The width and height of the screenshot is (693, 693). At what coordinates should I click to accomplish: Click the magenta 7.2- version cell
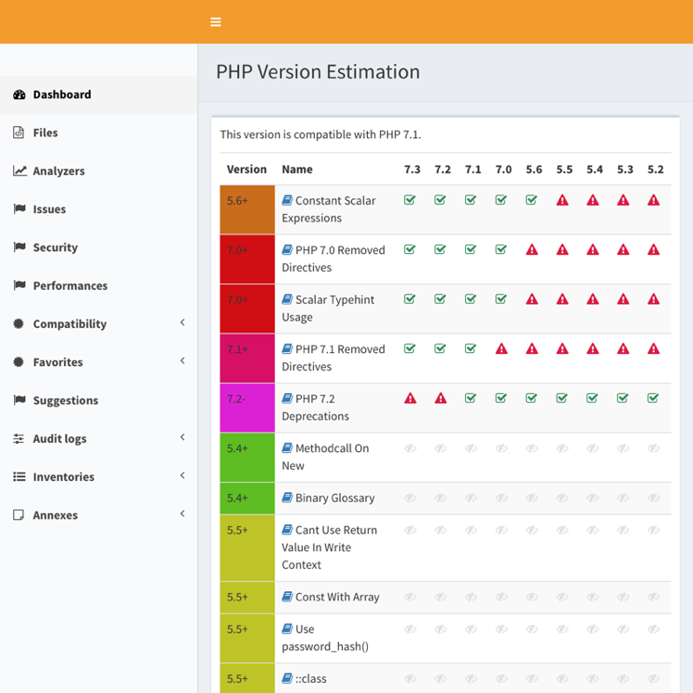pyautogui.click(x=247, y=408)
